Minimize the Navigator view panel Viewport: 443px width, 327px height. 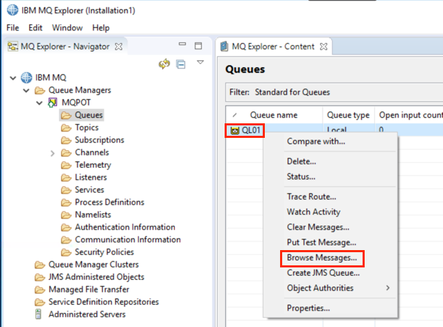[x=182, y=44]
